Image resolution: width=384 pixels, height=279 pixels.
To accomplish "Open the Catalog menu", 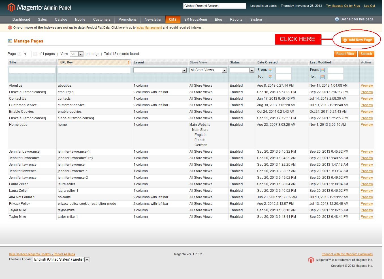I will (x=61, y=20).
